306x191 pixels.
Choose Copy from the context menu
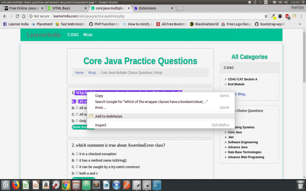pyautogui.click(x=99, y=95)
